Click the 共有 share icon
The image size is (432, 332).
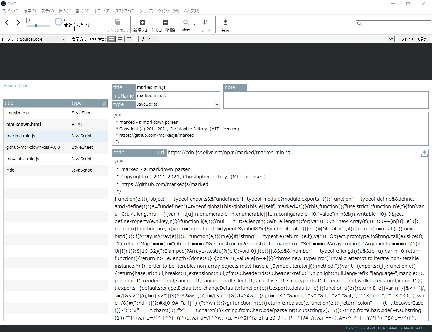[x=225, y=22]
